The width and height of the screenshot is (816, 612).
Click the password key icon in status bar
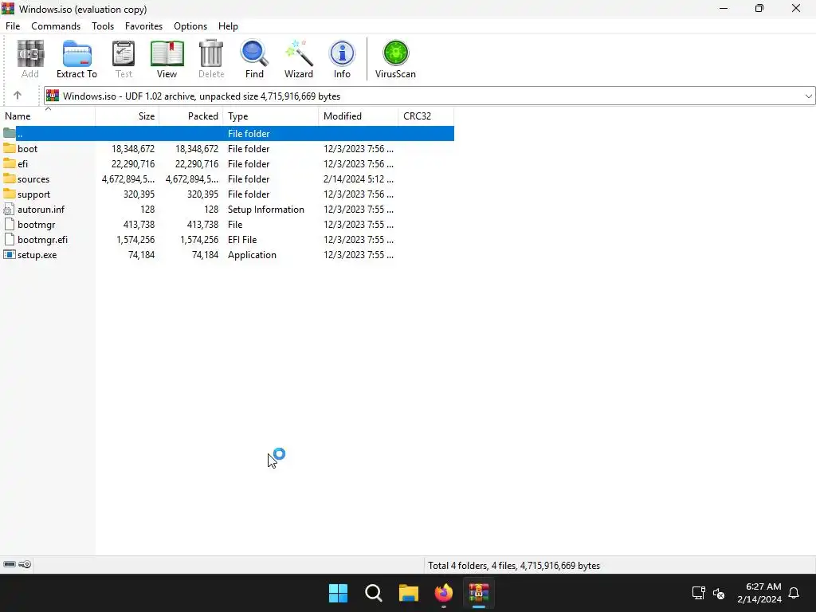(x=25, y=564)
